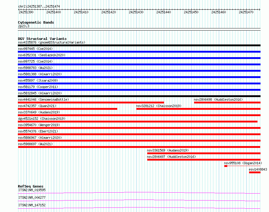
Task: Click nsv5886967 (Almarri2020) label
Action: coord(40,138)
